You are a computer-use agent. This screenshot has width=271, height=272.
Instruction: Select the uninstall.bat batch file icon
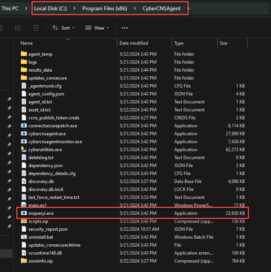click(x=24, y=237)
